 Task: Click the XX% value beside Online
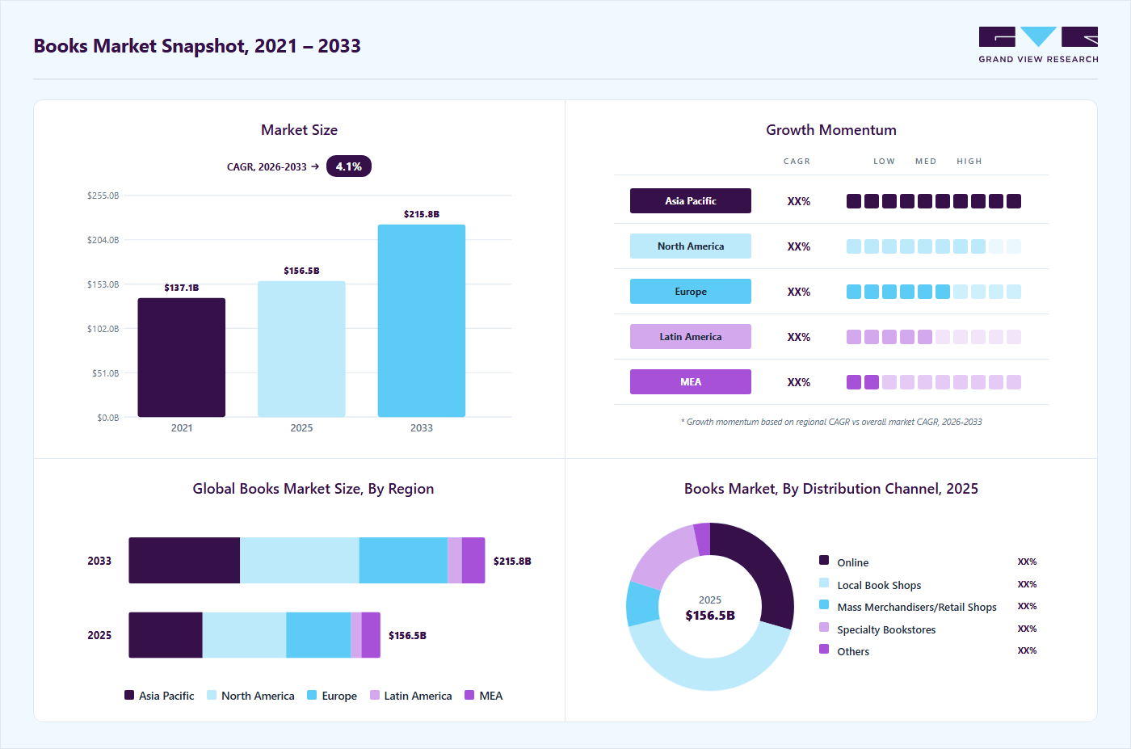[x=1027, y=562]
